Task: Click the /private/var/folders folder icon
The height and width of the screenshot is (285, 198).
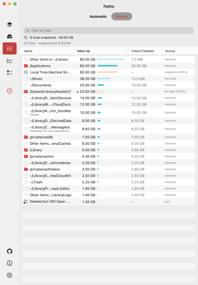Action: click(26, 169)
